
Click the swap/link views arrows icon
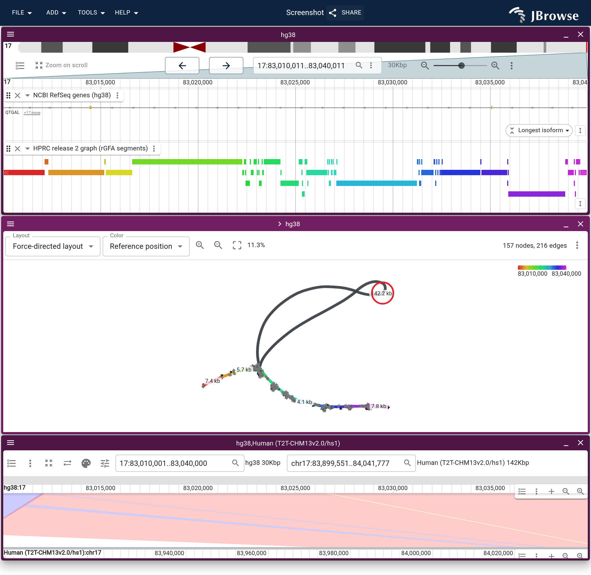[x=67, y=463]
